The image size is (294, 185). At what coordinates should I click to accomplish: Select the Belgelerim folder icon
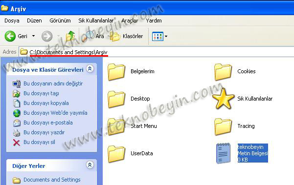tap(116, 72)
